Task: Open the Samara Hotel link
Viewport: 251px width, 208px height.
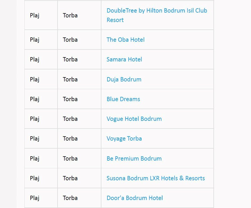Action: (124, 60)
